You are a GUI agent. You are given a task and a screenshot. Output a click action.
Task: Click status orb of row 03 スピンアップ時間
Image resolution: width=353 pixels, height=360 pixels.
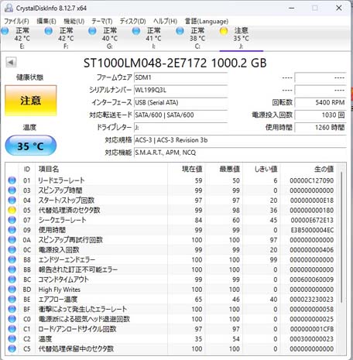coord(12,190)
